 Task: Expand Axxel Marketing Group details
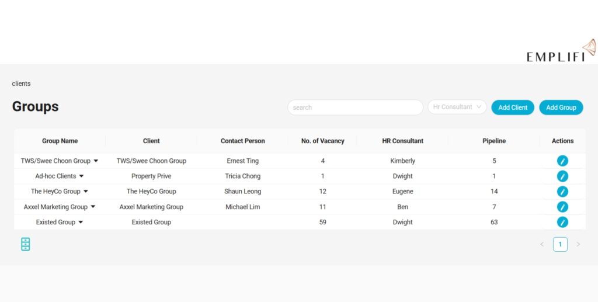[x=93, y=207]
